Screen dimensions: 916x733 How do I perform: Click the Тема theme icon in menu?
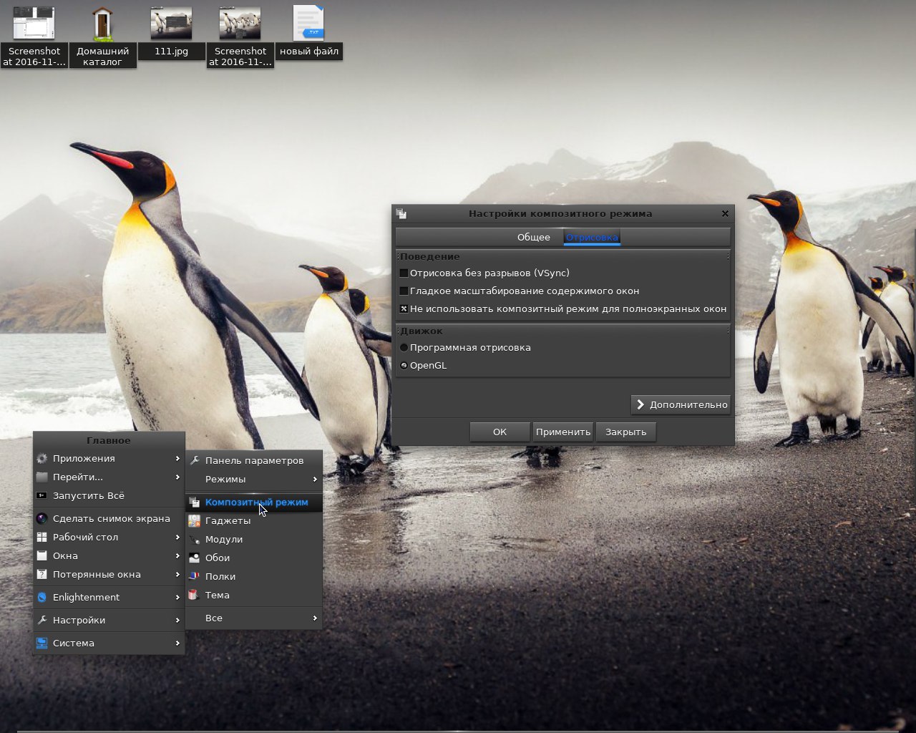pos(193,596)
